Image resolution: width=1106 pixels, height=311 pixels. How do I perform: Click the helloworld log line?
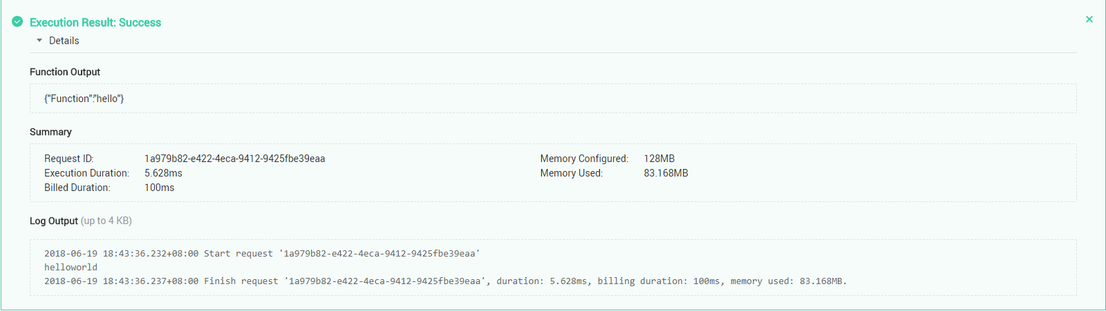point(71,268)
